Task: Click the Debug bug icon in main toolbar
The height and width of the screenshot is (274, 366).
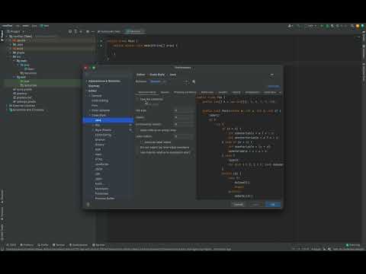Action: [x=327, y=26]
